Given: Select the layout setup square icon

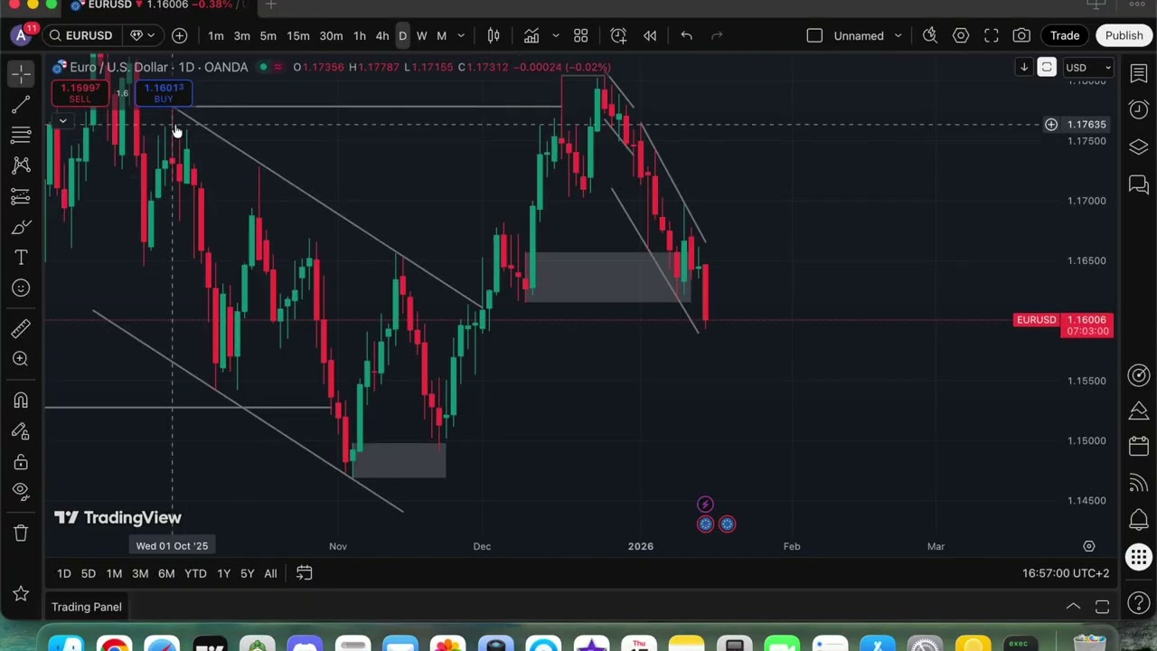Looking at the screenshot, I should pyautogui.click(x=814, y=35).
